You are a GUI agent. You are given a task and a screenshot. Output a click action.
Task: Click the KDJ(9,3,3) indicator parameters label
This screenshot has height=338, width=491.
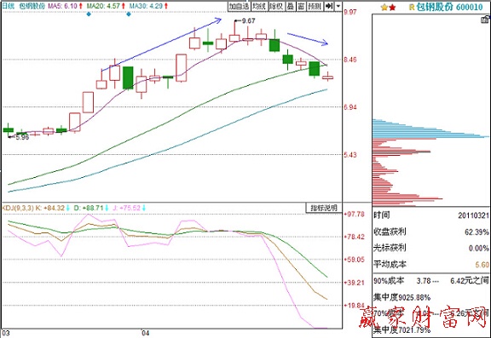pos(18,208)
